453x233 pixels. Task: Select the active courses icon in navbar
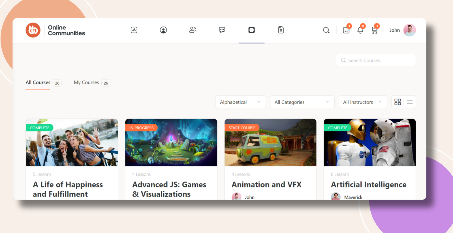[251, 30]
